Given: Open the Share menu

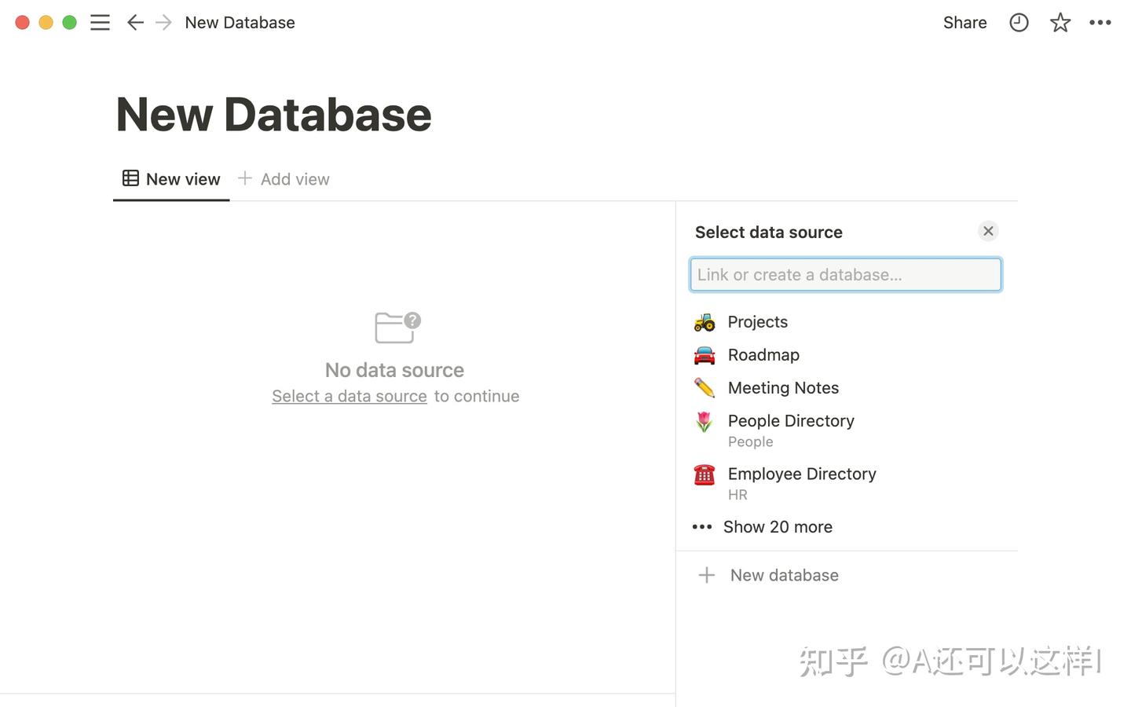Looking at the screenshot, I should point(964,22).
